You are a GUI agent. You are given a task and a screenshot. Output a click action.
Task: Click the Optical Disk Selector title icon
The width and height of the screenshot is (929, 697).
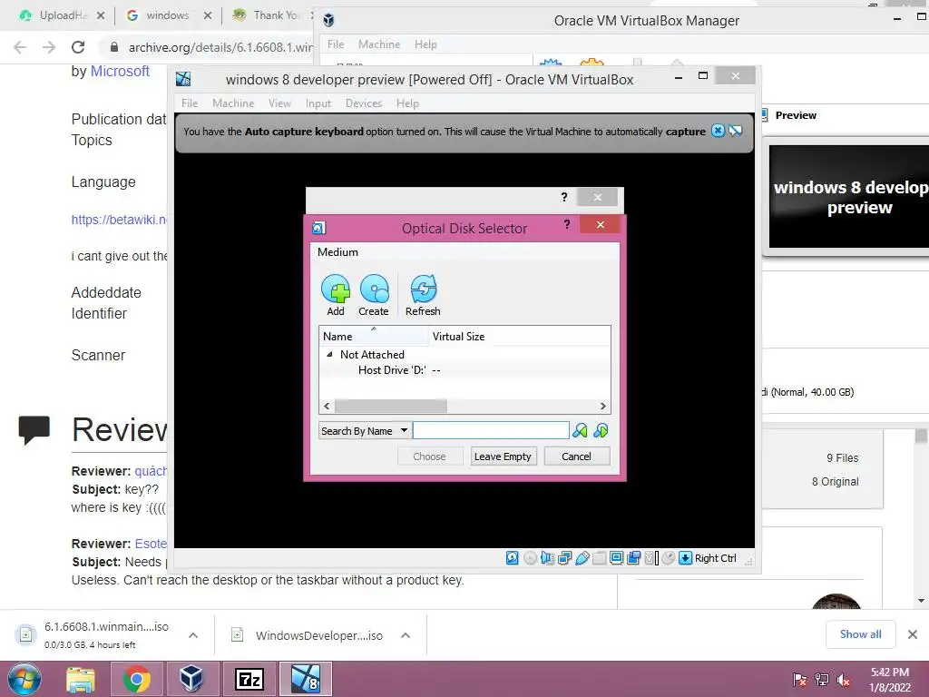318,228
